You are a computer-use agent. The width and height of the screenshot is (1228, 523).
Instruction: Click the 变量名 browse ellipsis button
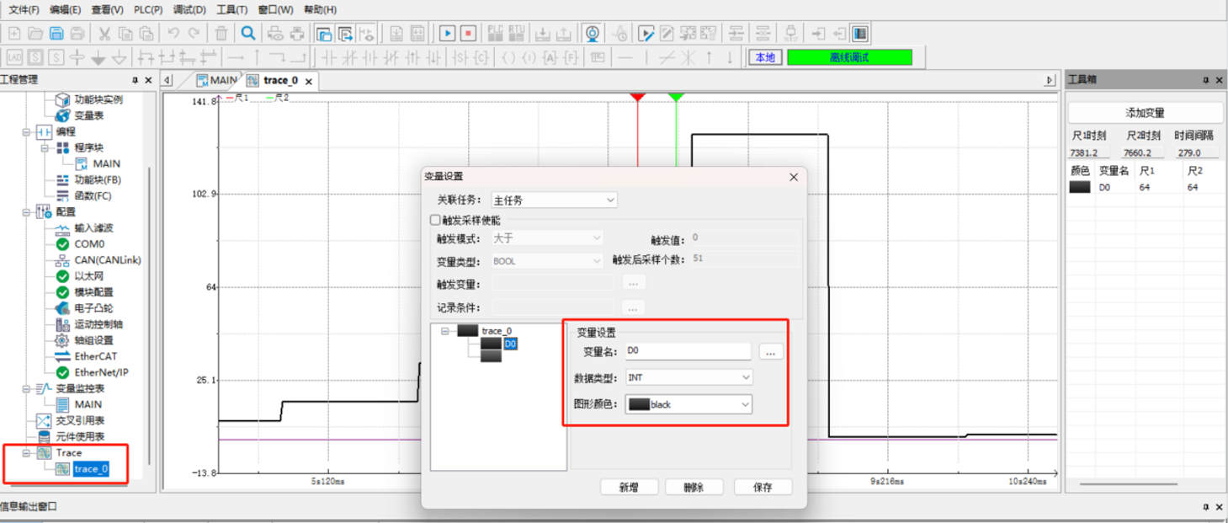[771, 351]
